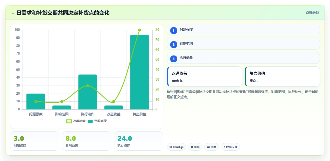Click the 8.0 影响范围 stat card

(87, 141)
